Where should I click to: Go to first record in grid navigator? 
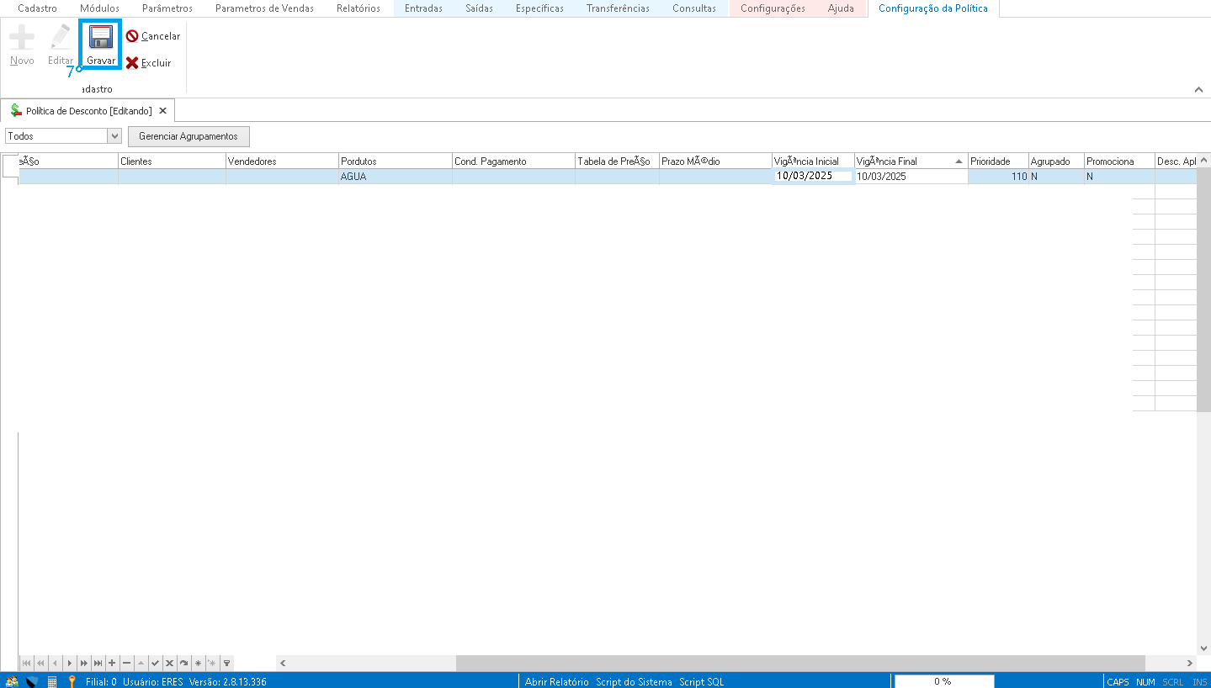click(x=26, y=663)
